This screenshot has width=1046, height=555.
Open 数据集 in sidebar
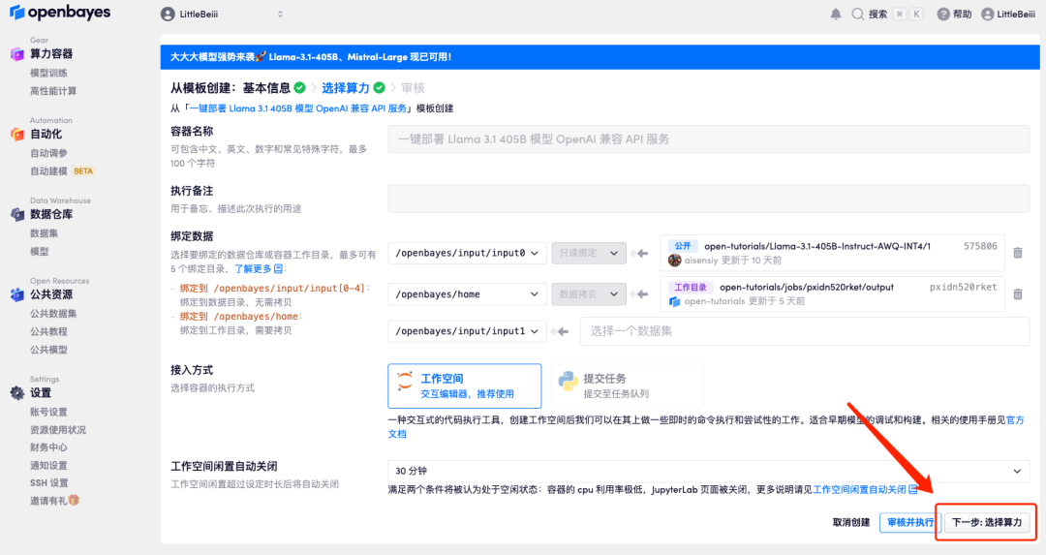[44, 233]
